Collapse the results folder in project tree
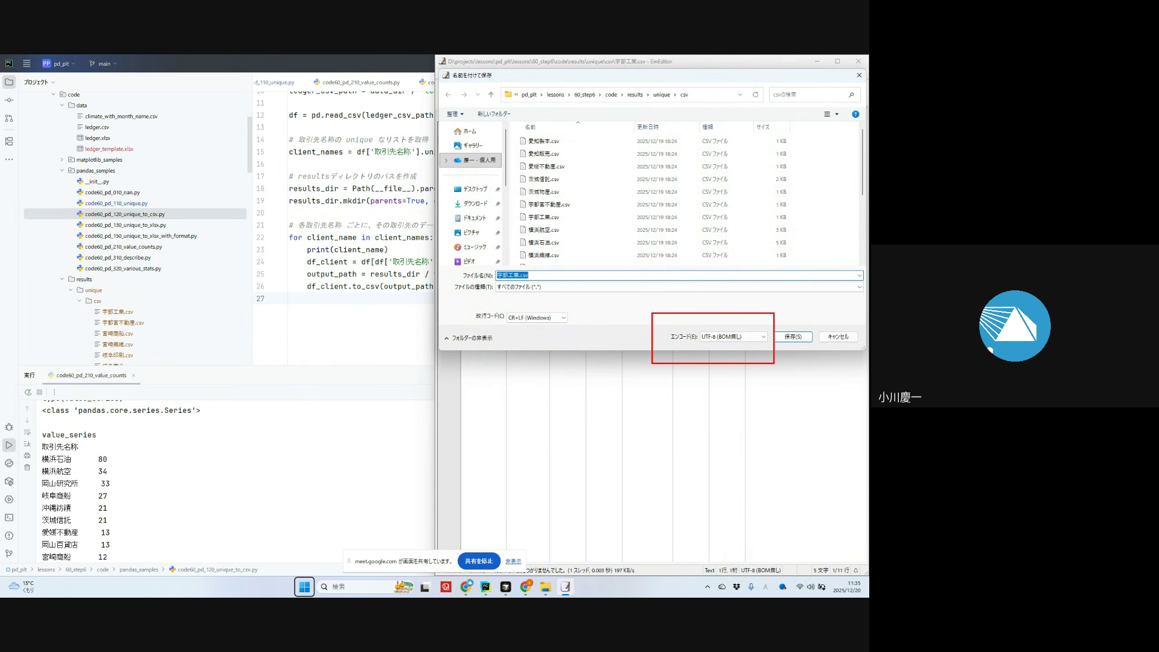 click(62, 280)
